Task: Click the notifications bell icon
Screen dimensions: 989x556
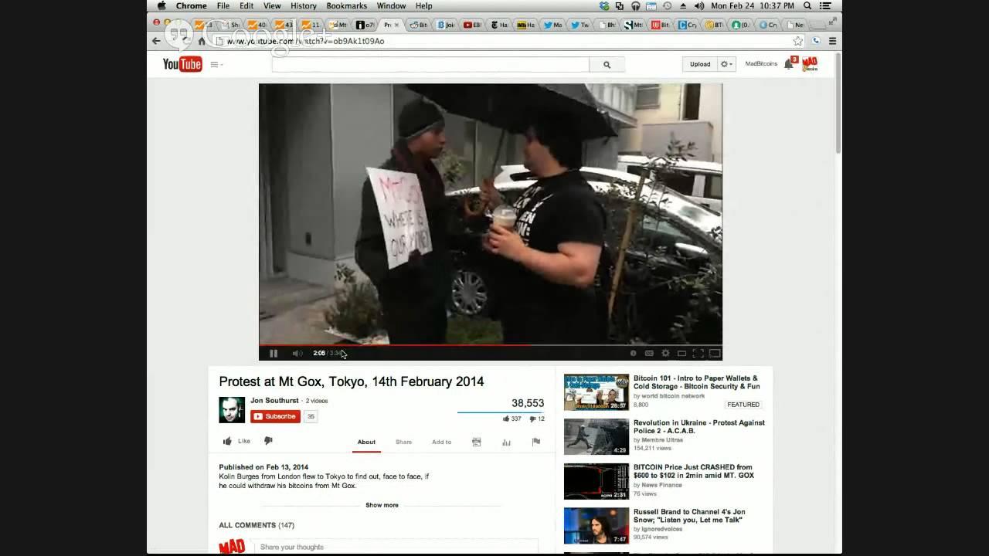Action: point(788,64)
